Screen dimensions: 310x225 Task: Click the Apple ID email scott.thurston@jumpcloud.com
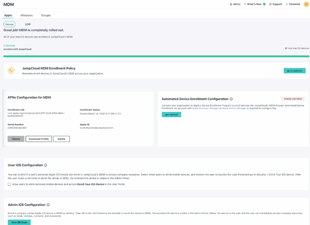point(96,128)
